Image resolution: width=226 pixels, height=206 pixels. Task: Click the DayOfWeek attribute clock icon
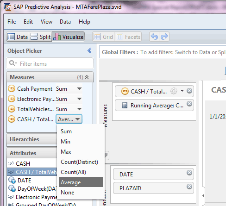[12, 188]
